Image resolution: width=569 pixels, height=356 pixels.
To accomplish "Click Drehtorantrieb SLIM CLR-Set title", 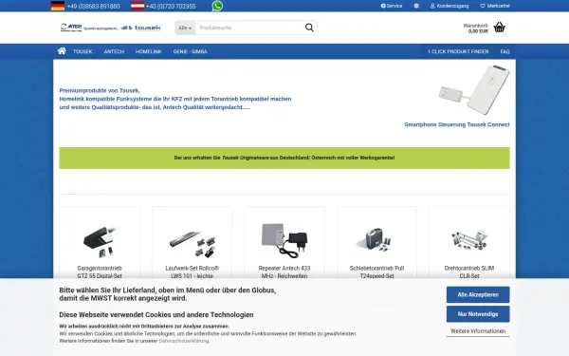I will pos(469,272).
